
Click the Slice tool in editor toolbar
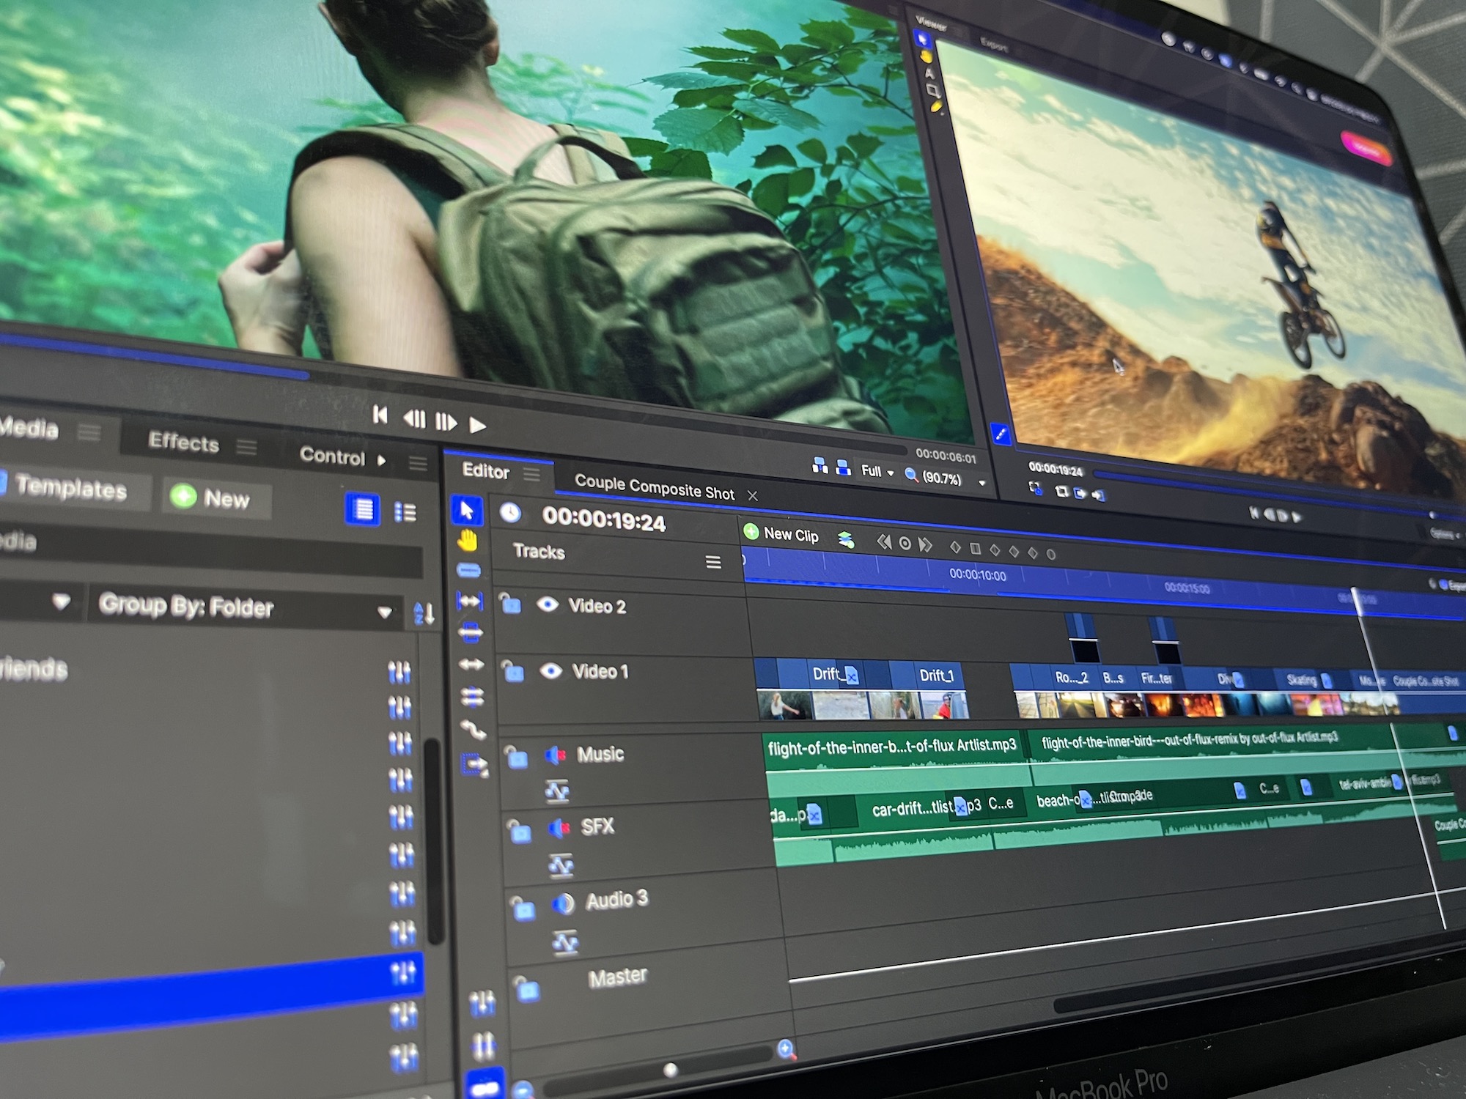468,571
